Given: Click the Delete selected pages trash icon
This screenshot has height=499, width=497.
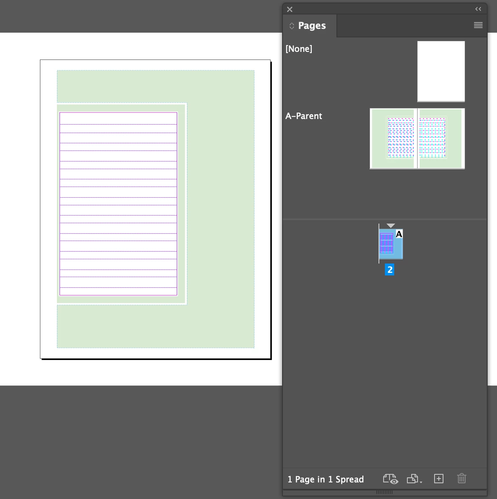Looking at the screenshot, I should tap(461, 478).
